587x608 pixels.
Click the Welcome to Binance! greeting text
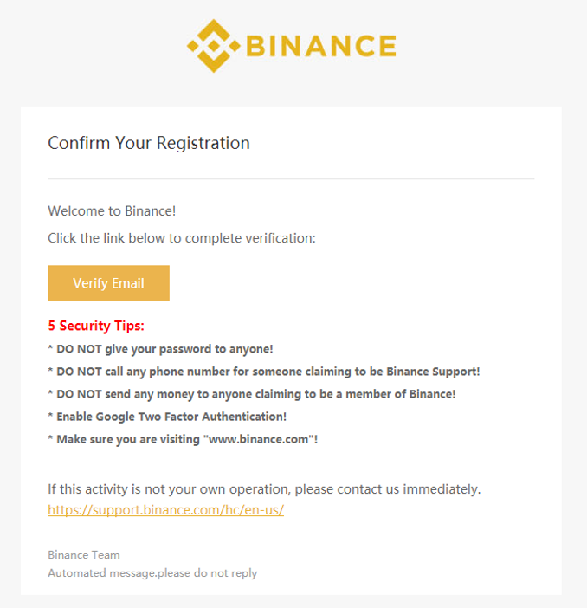pos(112,211)
